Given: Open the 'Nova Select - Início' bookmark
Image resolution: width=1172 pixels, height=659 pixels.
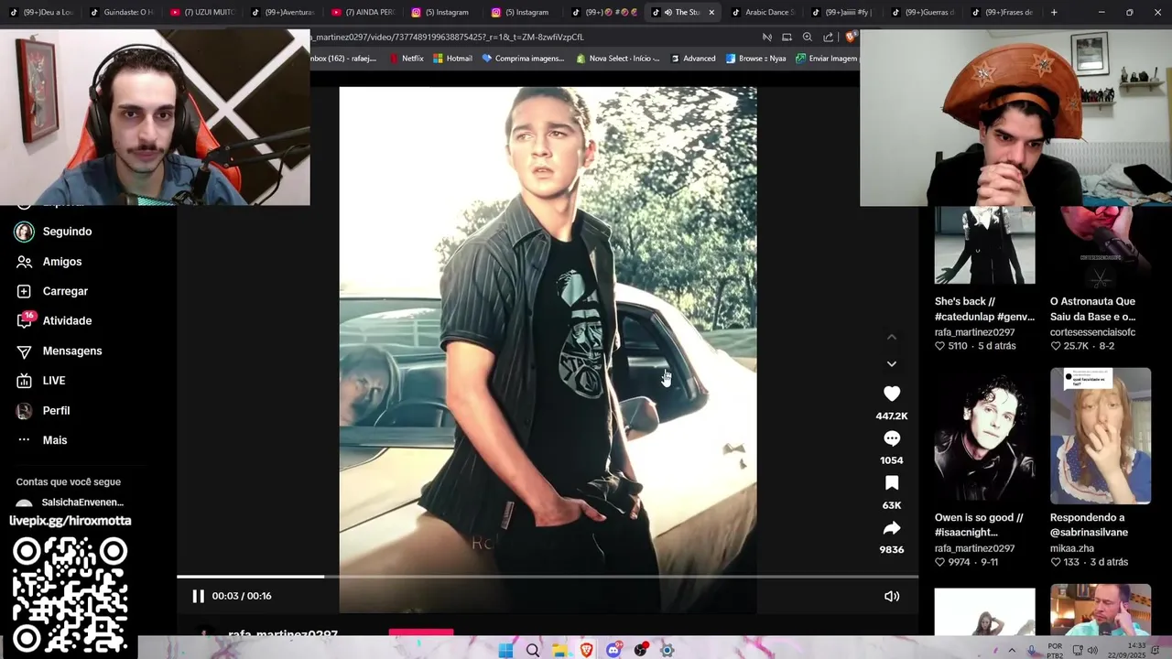Looking at the screenshot, I should [618, 59].
